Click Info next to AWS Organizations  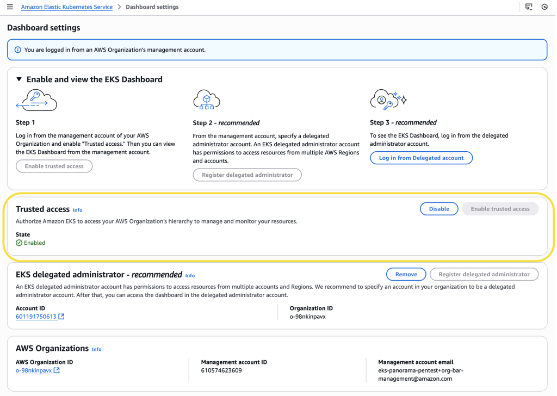point(96,349)
